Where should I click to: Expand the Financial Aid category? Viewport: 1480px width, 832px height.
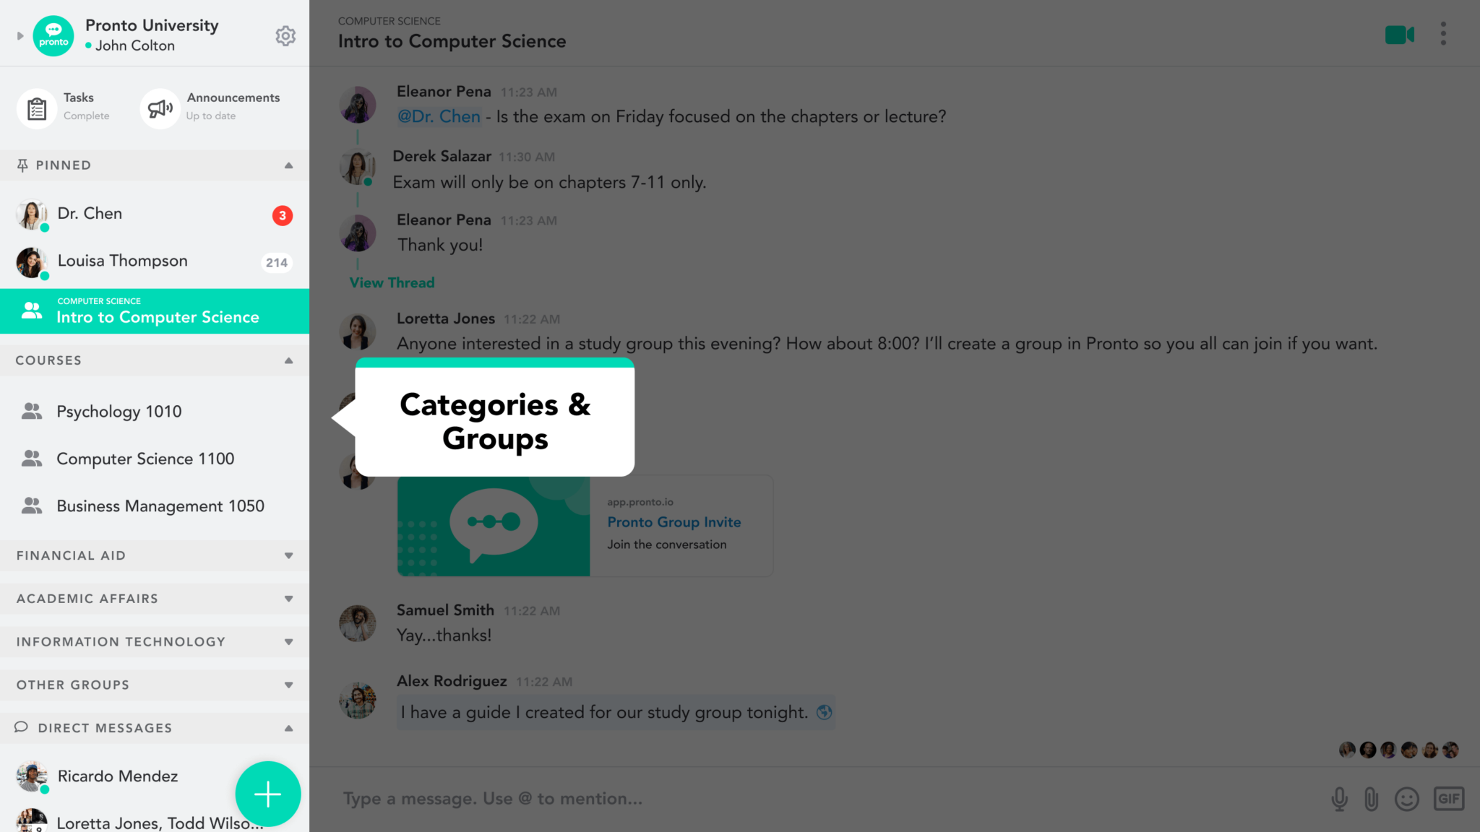pos(288,555)
